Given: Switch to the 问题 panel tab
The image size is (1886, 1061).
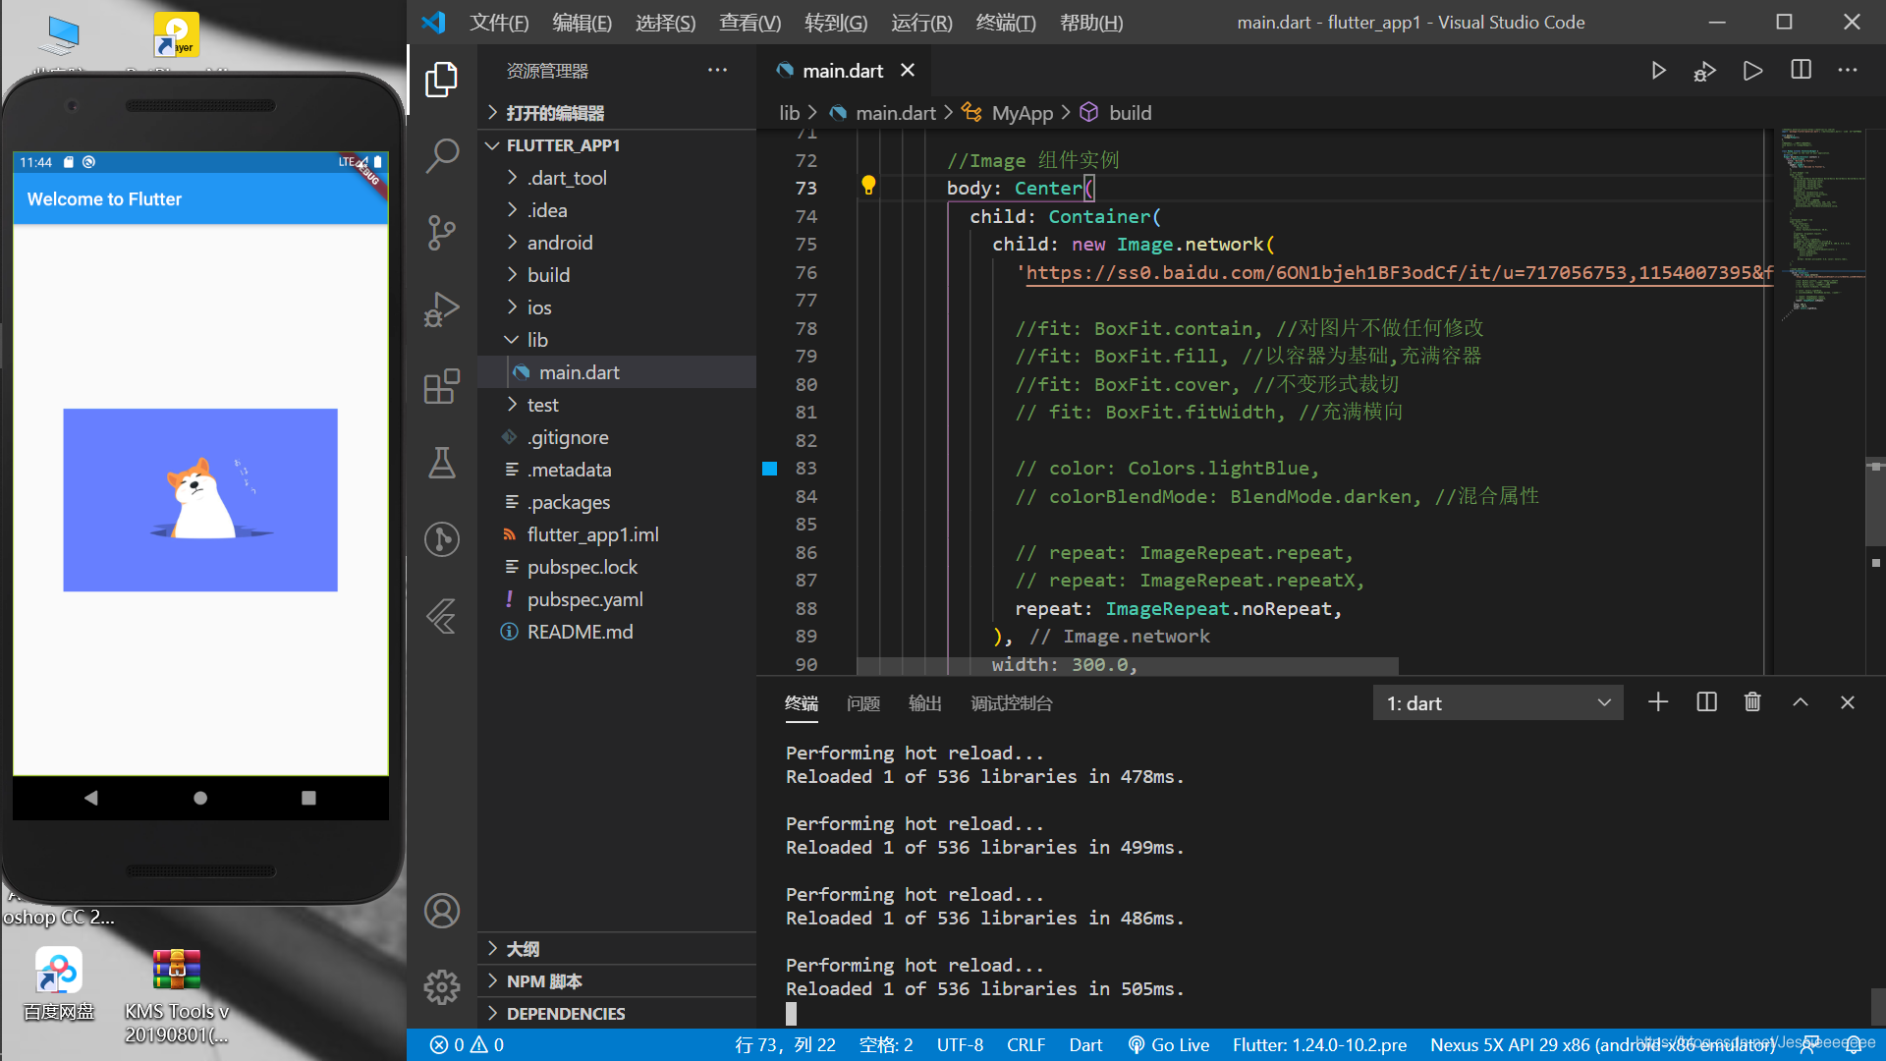Looking at the screenshot, I should pos(863,703).
